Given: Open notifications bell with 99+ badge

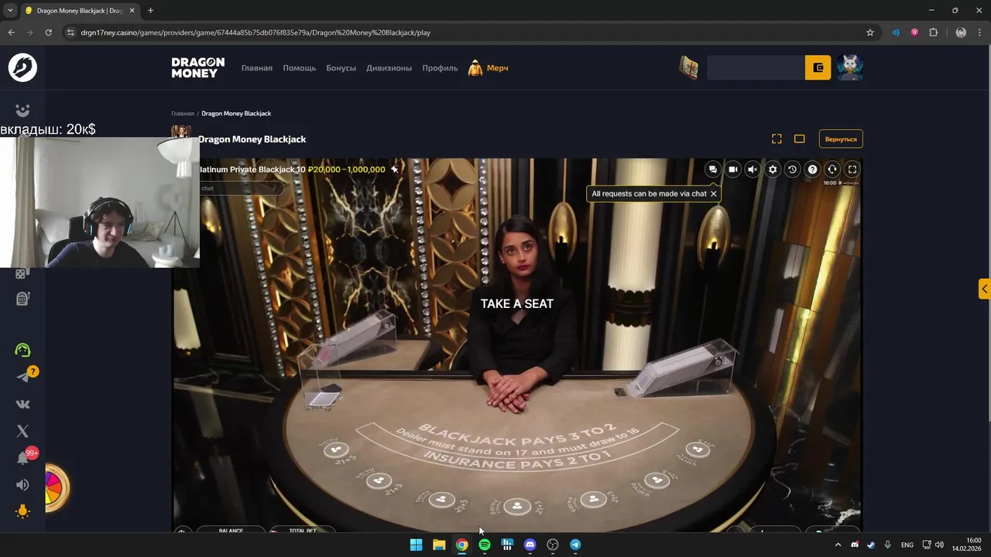Looking at the screenshot, I should [x=24, y=457].
